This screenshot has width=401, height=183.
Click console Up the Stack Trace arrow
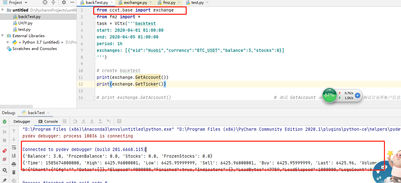pyautogui.click(x=14, y=131)
